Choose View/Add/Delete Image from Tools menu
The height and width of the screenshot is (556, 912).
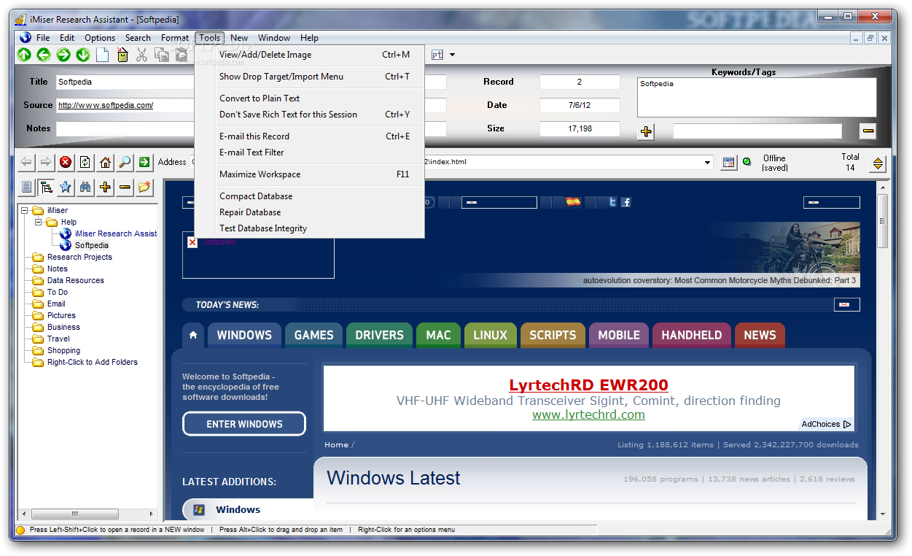(309, 55)
